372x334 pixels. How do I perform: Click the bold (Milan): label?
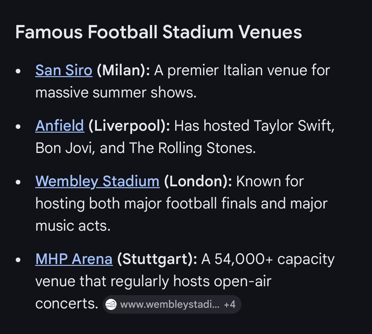coord(123,70)
